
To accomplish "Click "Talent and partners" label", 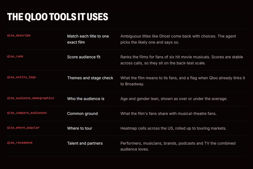I will pyautogui.click(x=85, y=143).
